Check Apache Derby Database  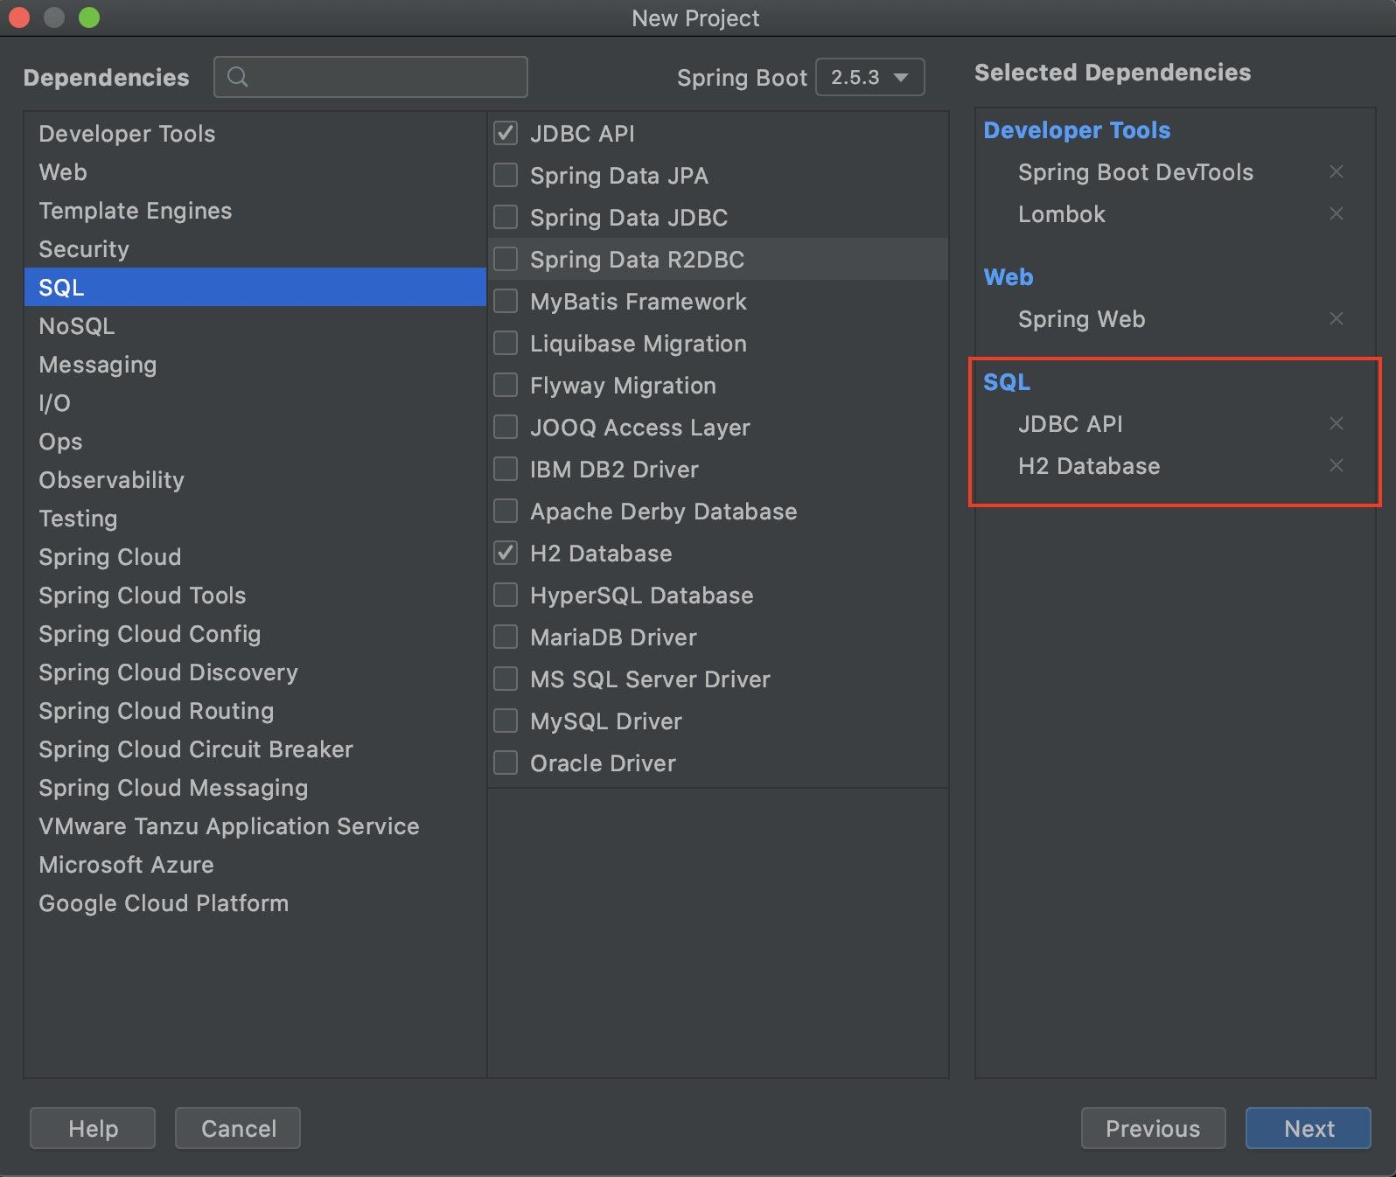click(506, 511)
